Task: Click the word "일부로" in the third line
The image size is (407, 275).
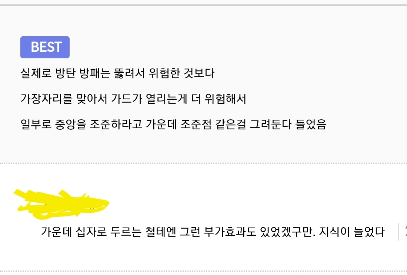Action: (x=34, y=125)
